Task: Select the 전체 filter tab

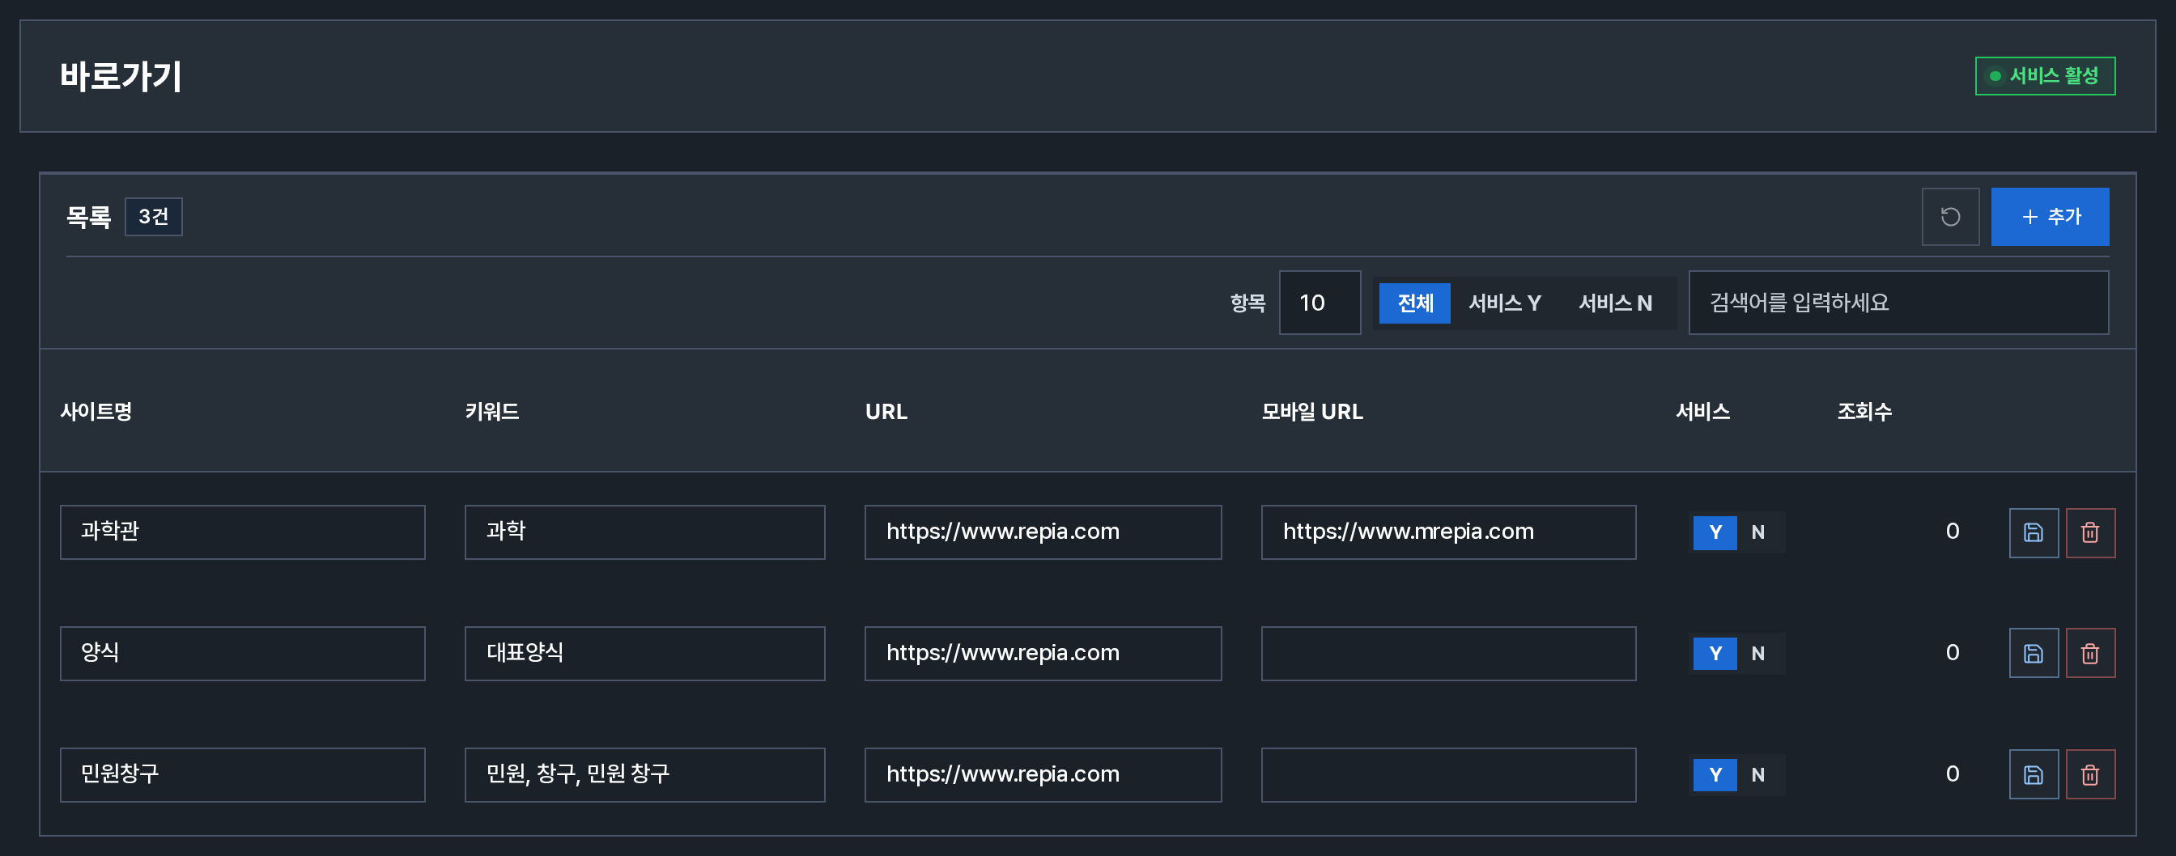Action: pyautogui.click(x=1415, y=303)
